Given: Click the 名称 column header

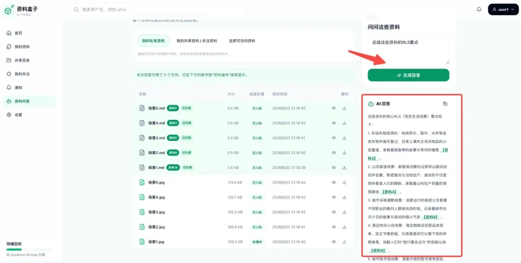Looking at the screenshot, I should point(142,94).
